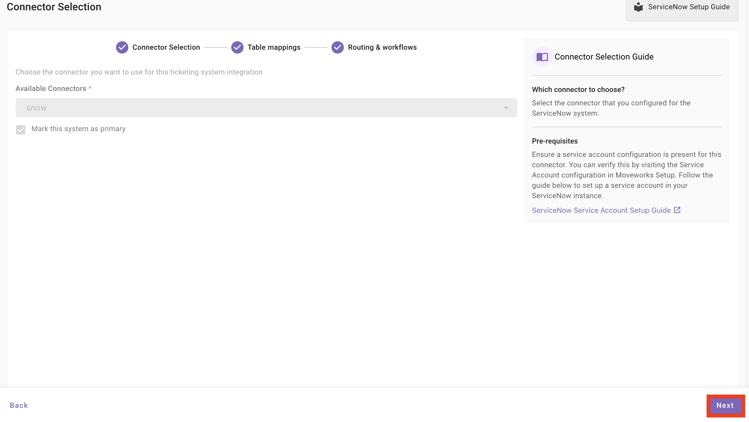Viewport: 749px width, 422px height.
Task: Select the Connector Selection step label
Action: 166,47
